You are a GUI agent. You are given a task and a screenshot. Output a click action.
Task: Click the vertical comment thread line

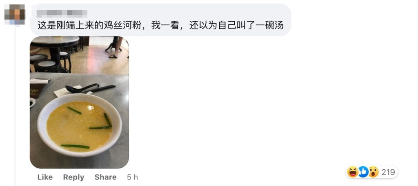(15, 106)
